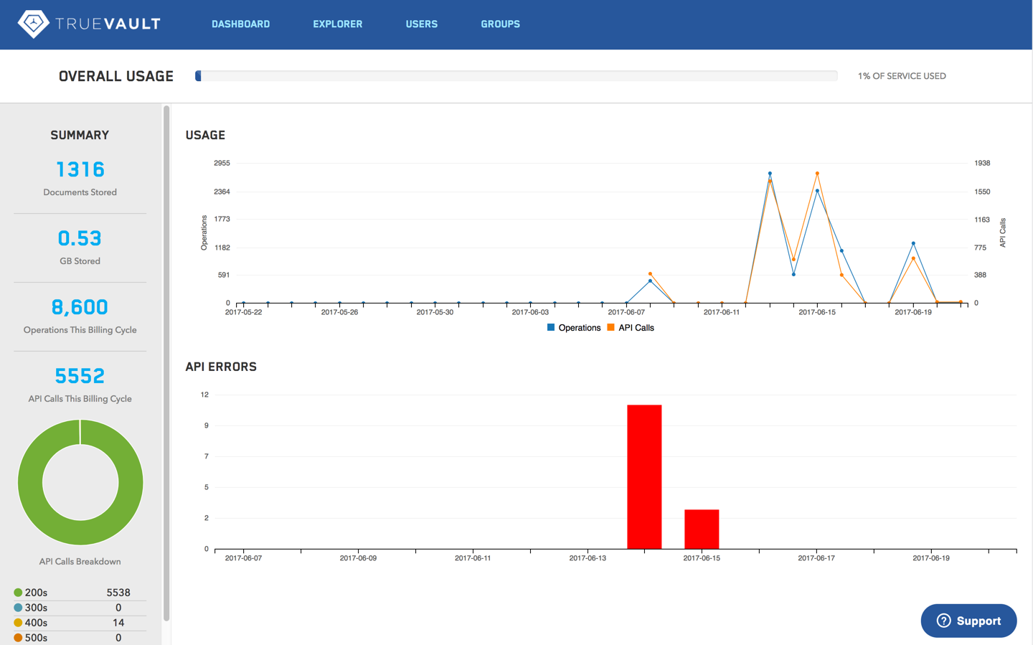Go to the Users tab
The width and height of the screenshot is (1033, 645).
point(421,24)
